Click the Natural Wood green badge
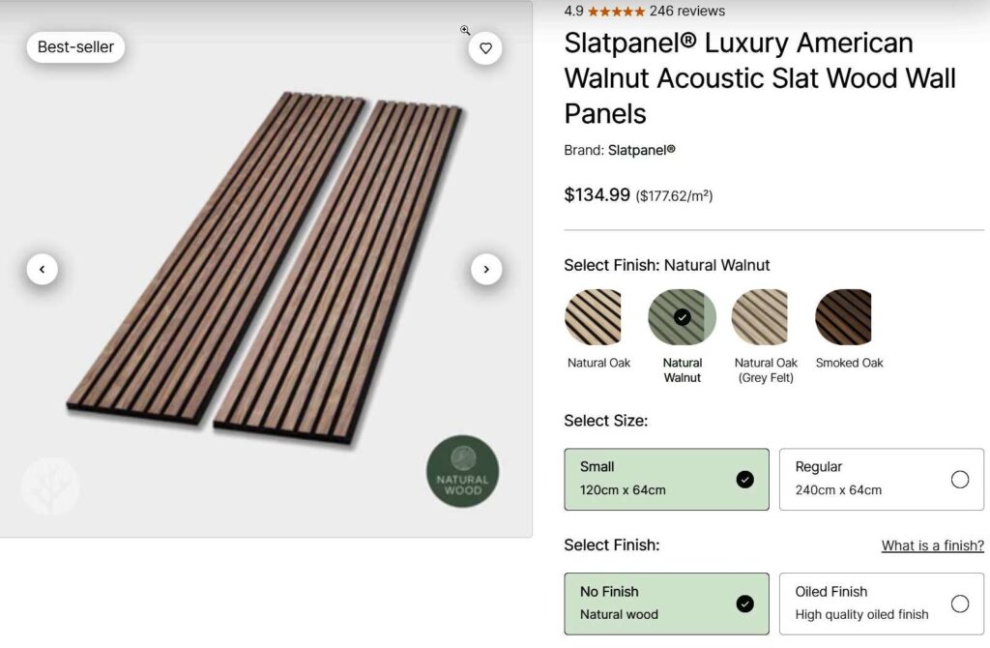Image resolution: width=990 pixels, height=648 pixels. click(x=462, y=471)
